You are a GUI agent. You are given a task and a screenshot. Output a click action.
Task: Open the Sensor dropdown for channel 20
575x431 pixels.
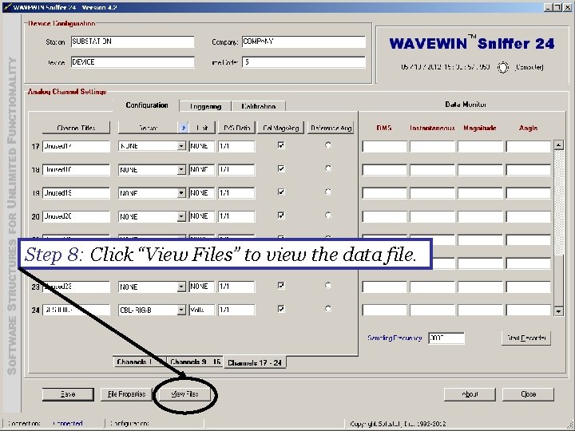click(x=181, y=216)
